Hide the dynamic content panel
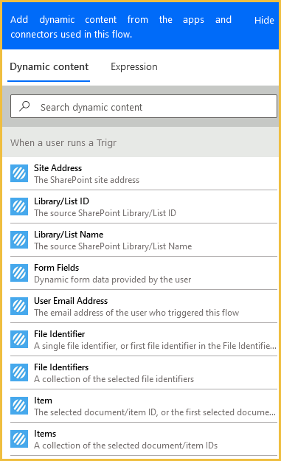 (264, 21)
